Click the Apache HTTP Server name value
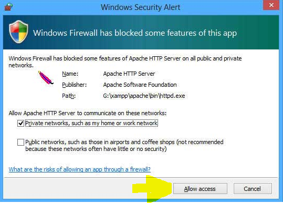283x203 pixels. pyautogui.click(x=129, y=74)
